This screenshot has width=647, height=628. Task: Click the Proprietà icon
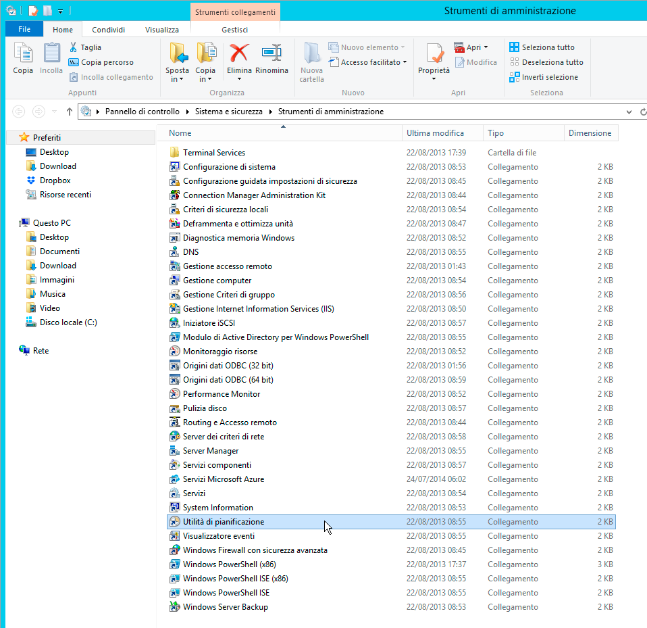tap(434, 53)
